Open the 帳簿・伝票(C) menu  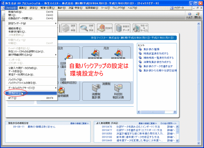tap(47, 8)
